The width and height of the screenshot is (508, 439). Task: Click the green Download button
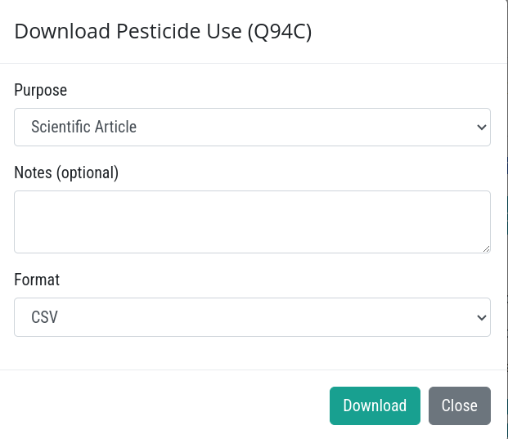375,405
